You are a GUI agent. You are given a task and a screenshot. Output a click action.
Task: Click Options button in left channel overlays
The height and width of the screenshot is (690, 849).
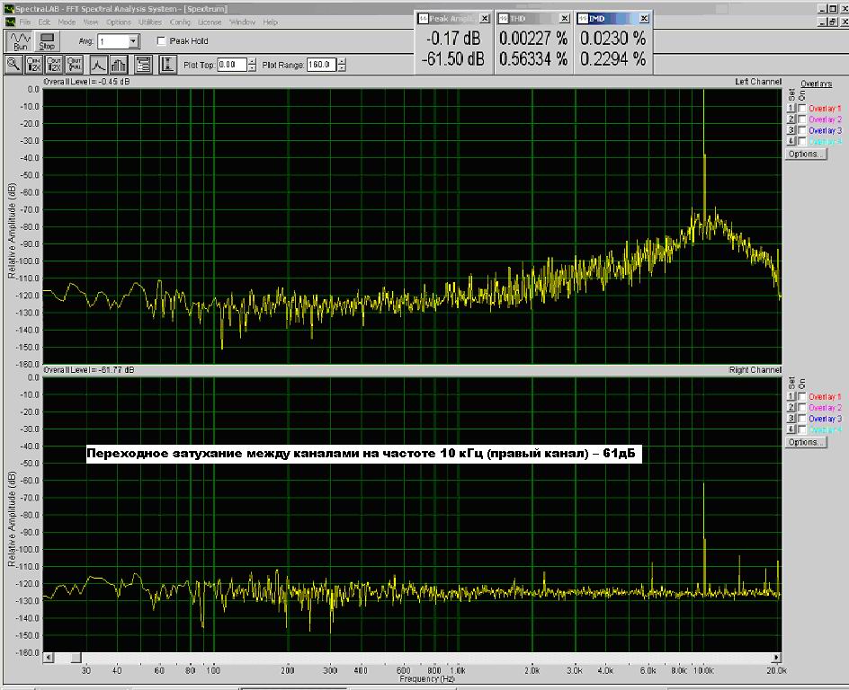(x=805, y=154)
